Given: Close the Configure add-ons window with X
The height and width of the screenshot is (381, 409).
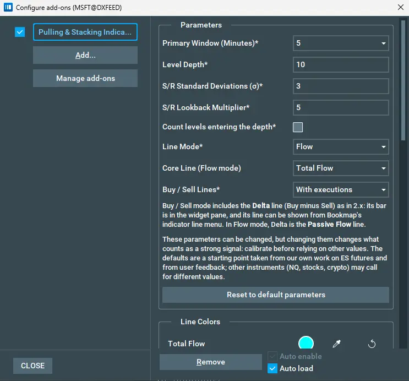Looking at the screenshot, I should click(x=401, y=7).
